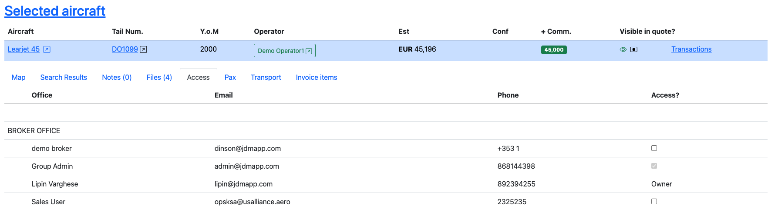Toggle the Group Admin access checkbox
768x209 pixels.
(654, 166)
